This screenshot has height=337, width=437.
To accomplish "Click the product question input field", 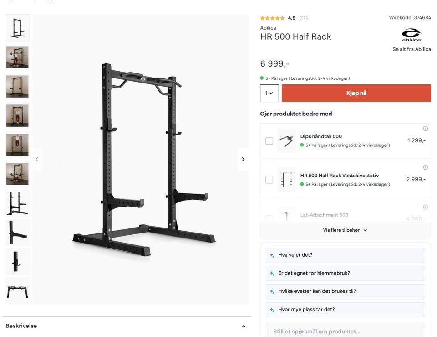I will point(346,332).
